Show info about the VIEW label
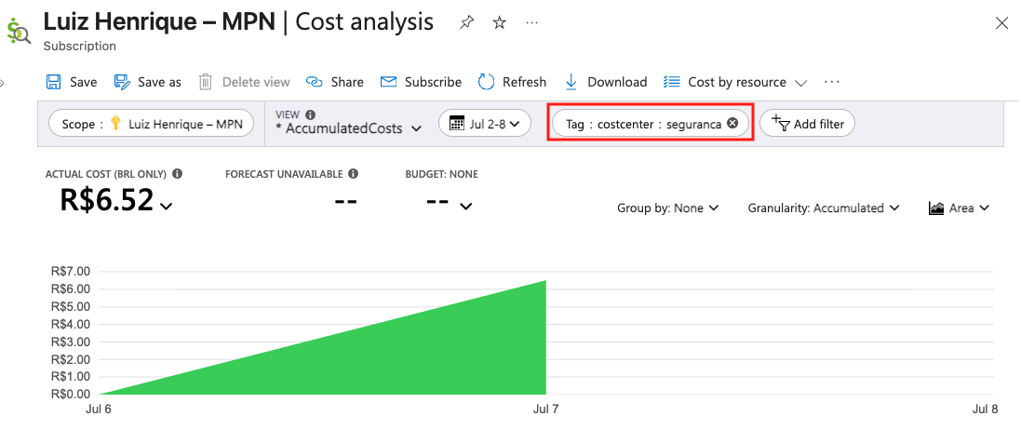This screenshot has width=1021, height=429. pos(310,114)
